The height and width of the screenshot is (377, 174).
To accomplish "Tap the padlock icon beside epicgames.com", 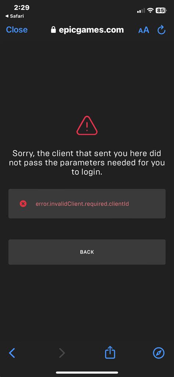I will point(53,30).
